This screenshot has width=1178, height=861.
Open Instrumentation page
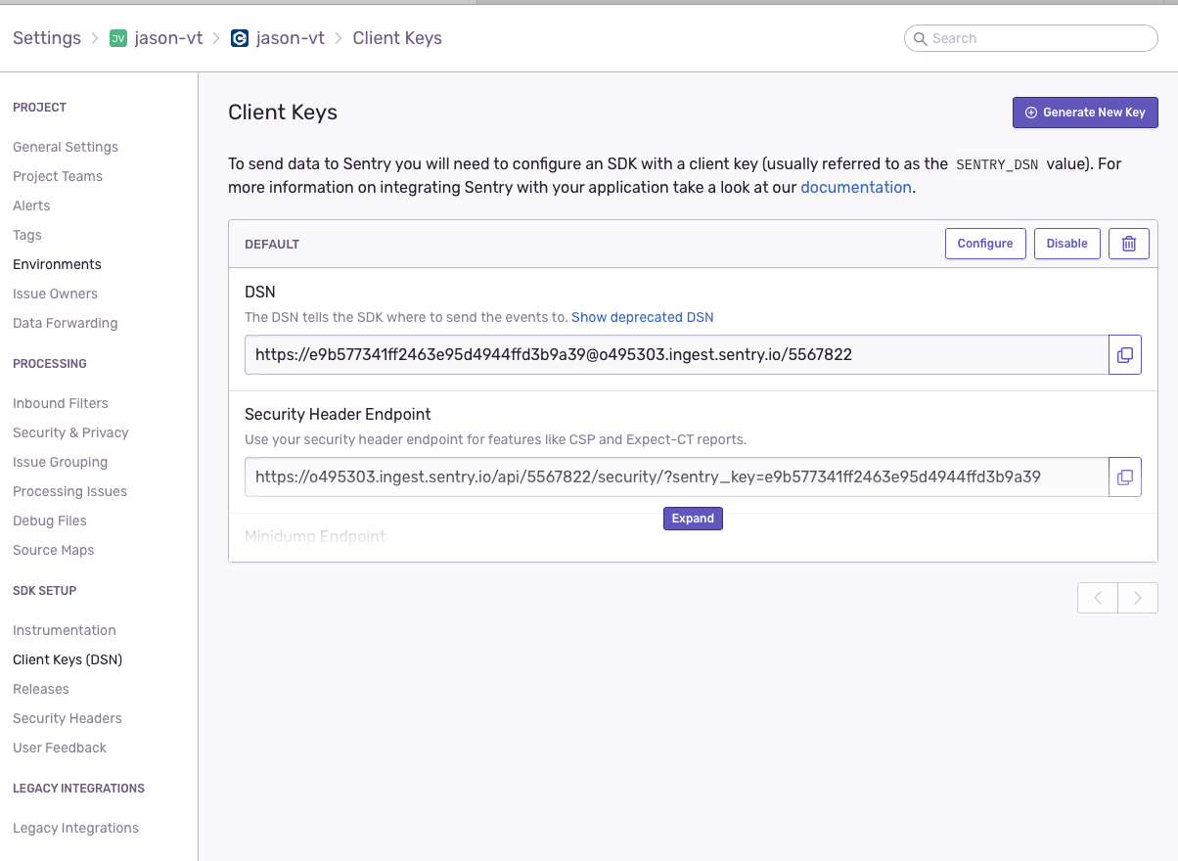(65, 630)
